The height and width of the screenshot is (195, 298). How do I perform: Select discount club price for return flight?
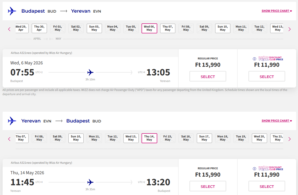(267, 187)
